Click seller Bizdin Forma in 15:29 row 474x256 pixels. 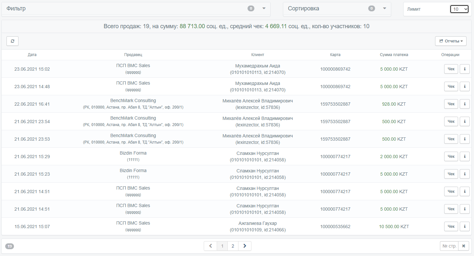133,153
